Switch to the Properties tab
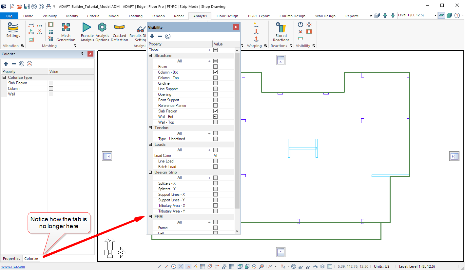Image resolution: width=465 pixels, height=271 pixels. 11,259
